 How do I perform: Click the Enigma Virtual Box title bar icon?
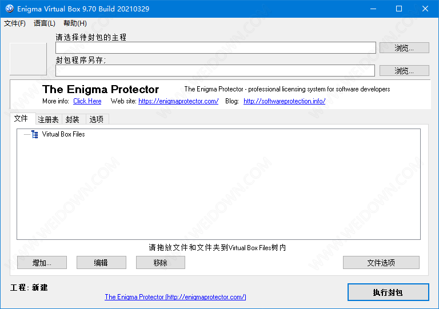click(10, 9)
